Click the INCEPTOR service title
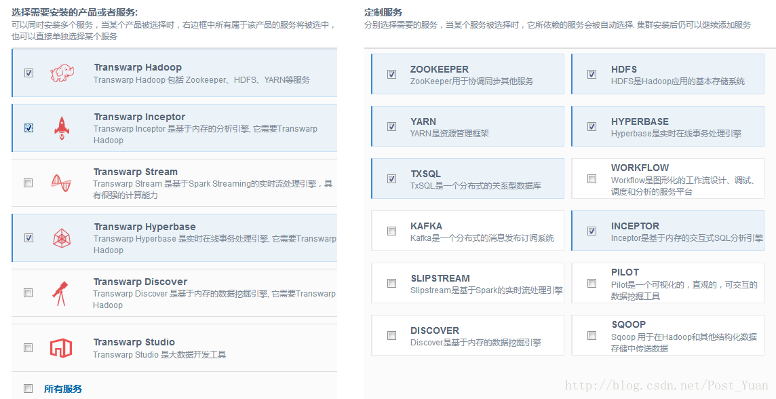This screenshot has width=776, height=399. pyautogui.click(x=635, y=226)
